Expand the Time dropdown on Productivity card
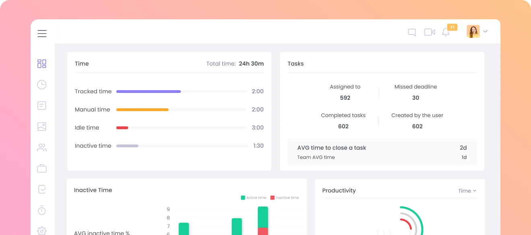Image resolution: width=531 pixels, height=235 pixels. click(x=467, y=191)
